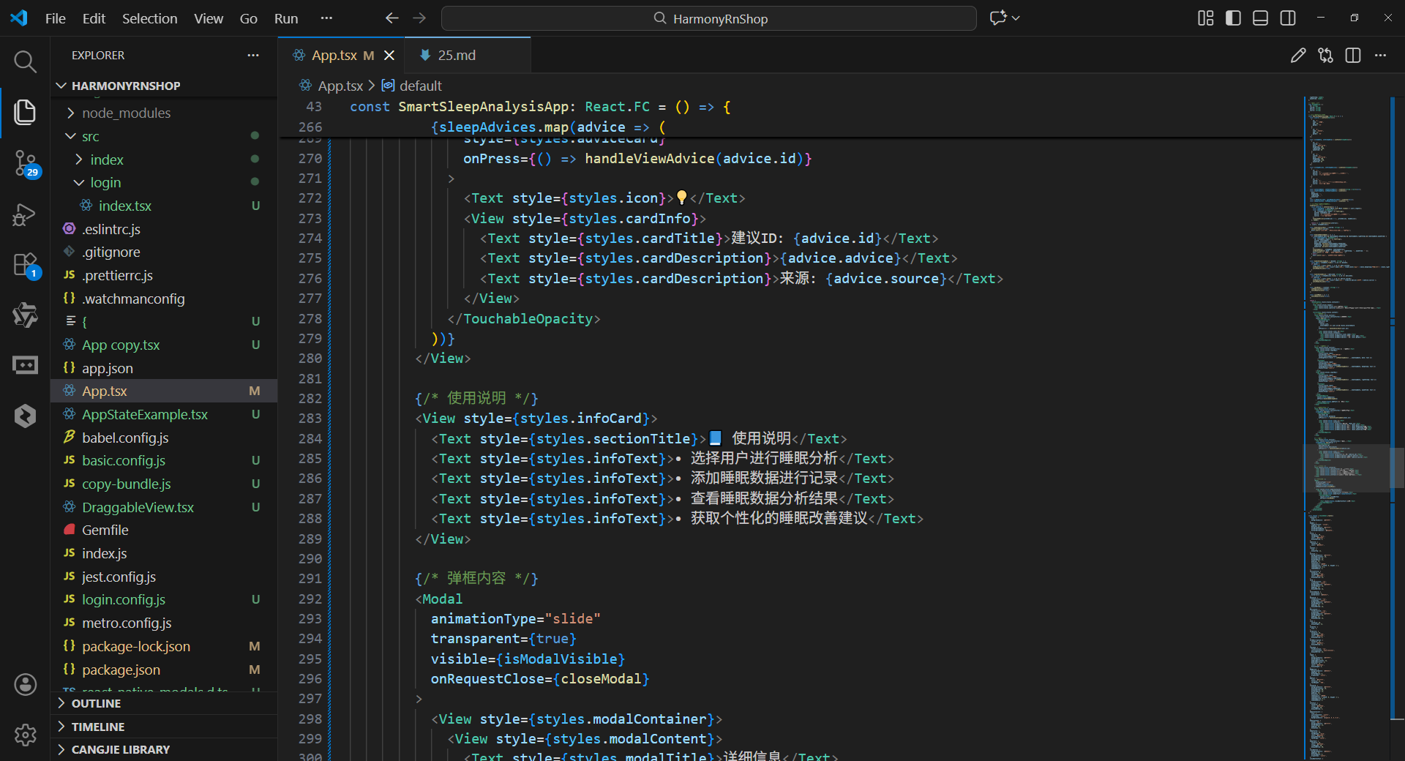1405x761 pixels.
Task: Open index.tsx in login folder
Action: (x=164, y=206)
